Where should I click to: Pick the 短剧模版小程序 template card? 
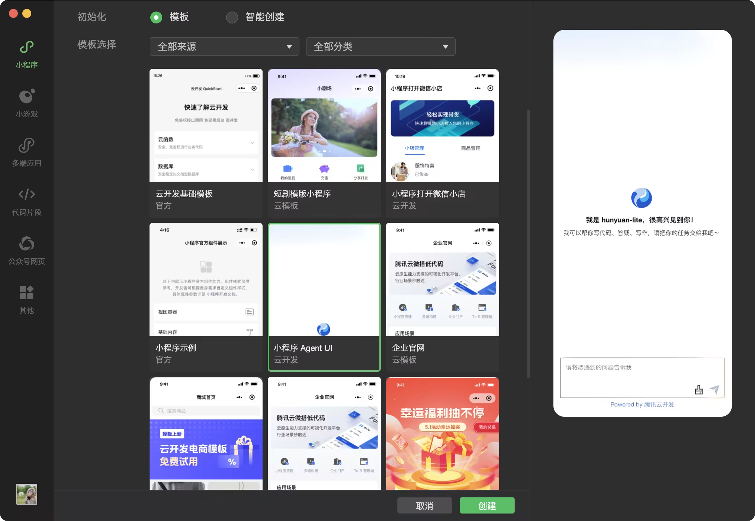tap(324, 143)
